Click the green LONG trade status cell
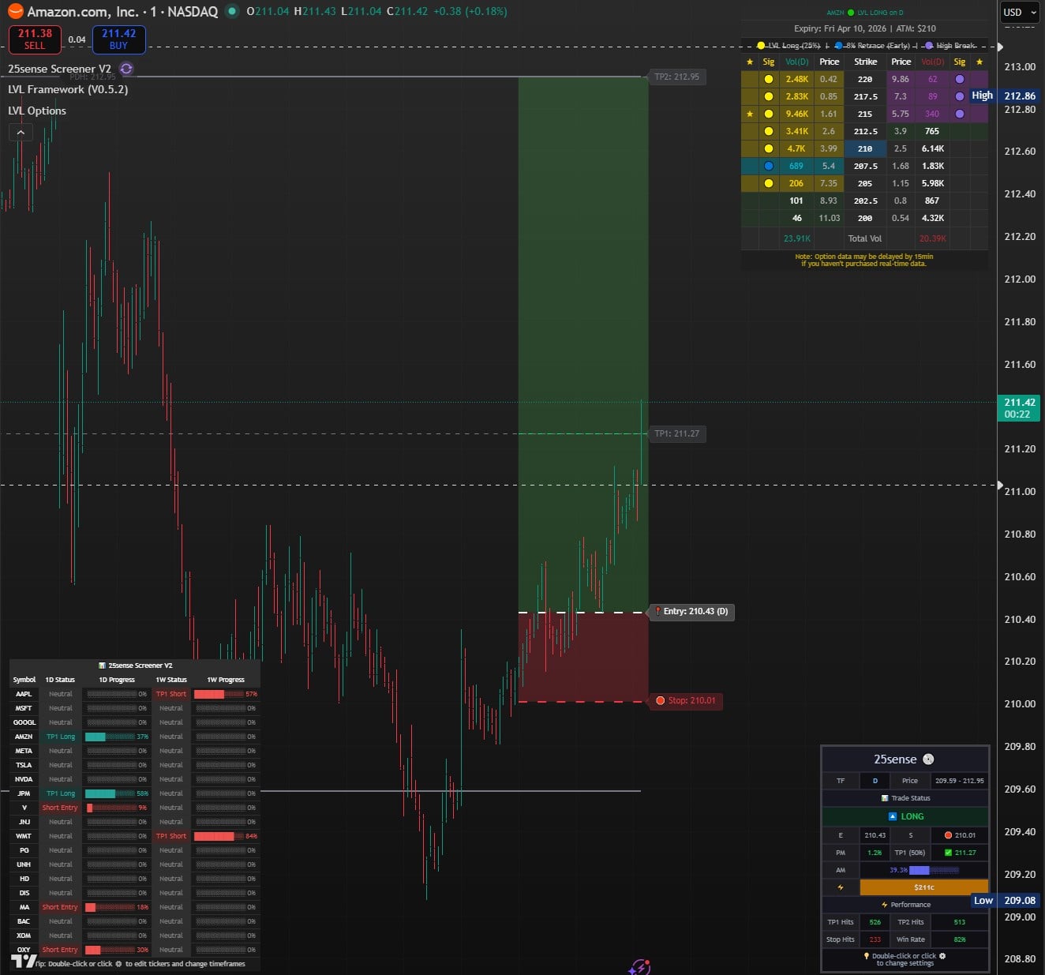 (905, 816)
